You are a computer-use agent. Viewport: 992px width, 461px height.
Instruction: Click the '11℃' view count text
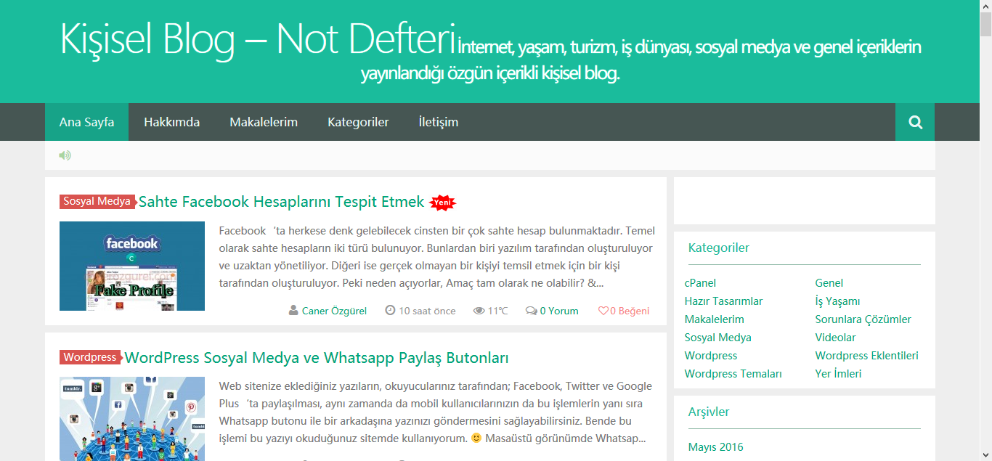497,311
